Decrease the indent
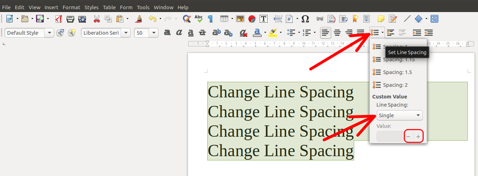Viewport: 478px width, 176px height. point(428,33)
